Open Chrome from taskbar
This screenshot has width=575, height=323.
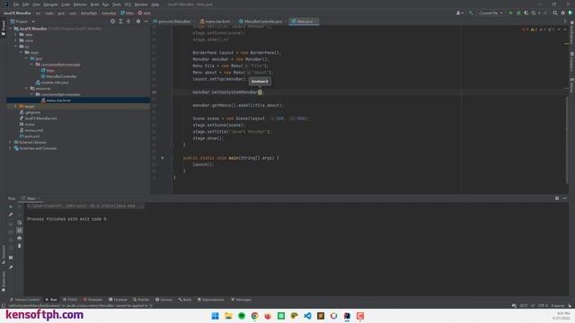(255, 316)
